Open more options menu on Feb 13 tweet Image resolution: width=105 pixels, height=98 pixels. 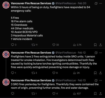click(101, 81)
